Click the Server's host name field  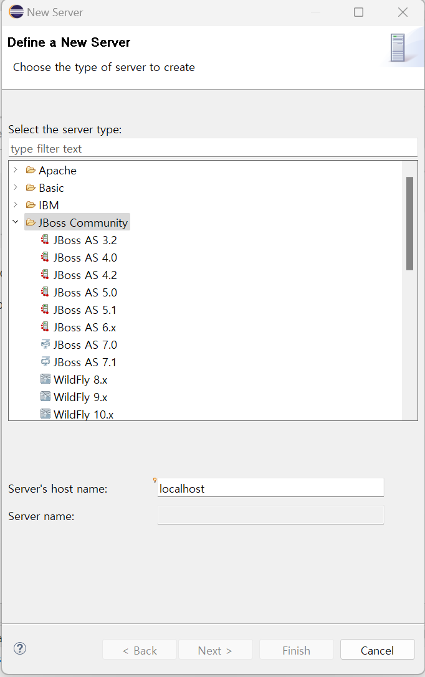[x=270, y=488]
